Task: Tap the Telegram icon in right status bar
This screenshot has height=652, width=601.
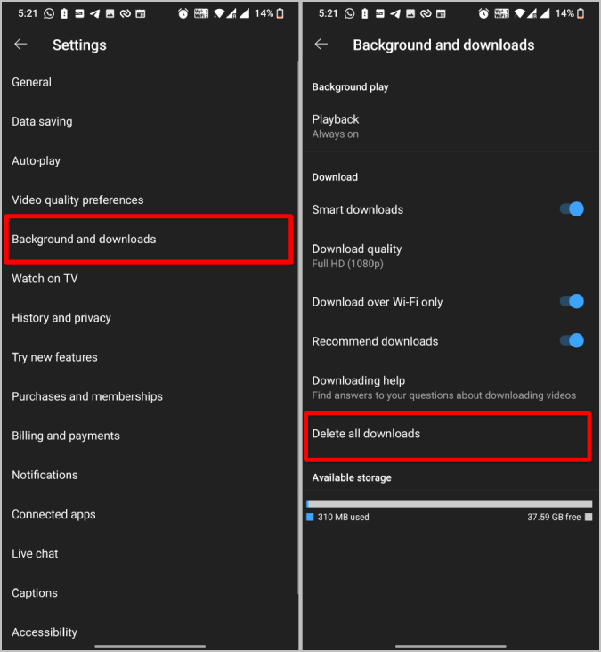Action: pos(395,13)
